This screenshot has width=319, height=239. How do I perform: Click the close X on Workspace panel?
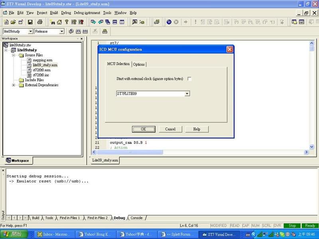82,39
